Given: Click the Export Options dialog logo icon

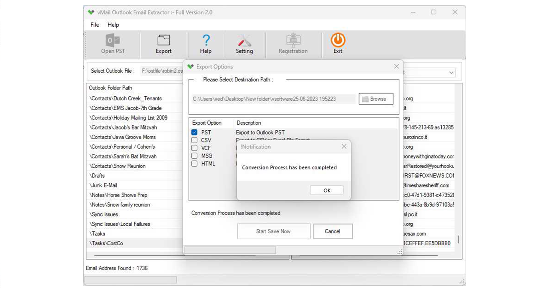Looking at the screenshot, I should [x=190, y=67].
